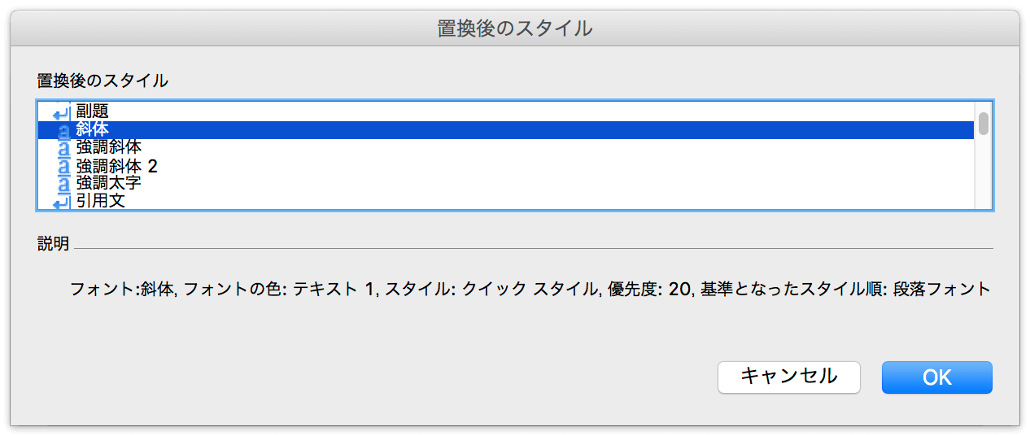Click the OK button
The image size is (1030, 436).
tap(937, 377)
